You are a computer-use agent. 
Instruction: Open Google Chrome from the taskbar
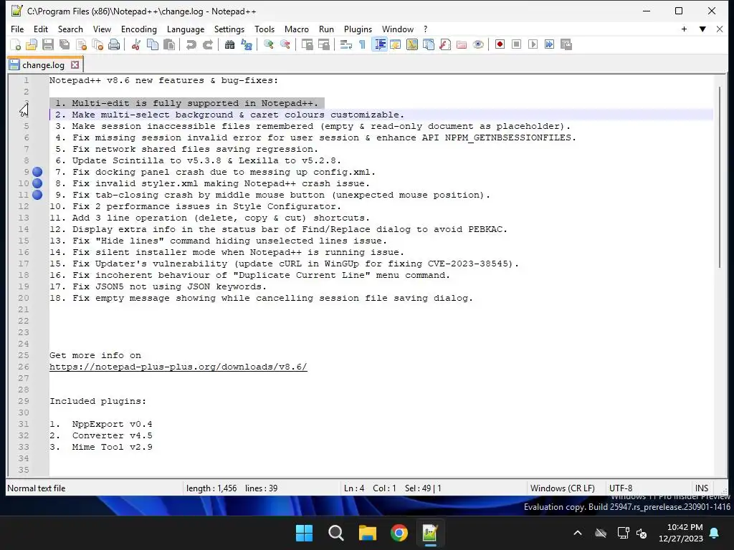[399, 533]
